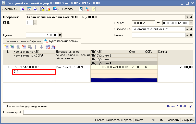Click the finish editing table icon
Viewport: 196px width, 124px height.
pos(30,47)
